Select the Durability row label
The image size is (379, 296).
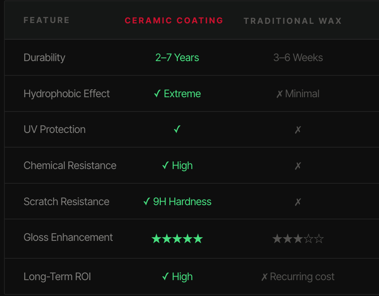tap(44, 58)
